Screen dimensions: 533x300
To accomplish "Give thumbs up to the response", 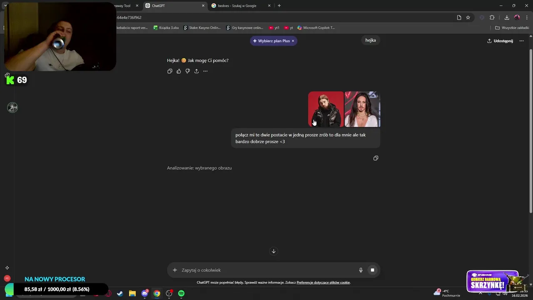I will click(179, 71).
